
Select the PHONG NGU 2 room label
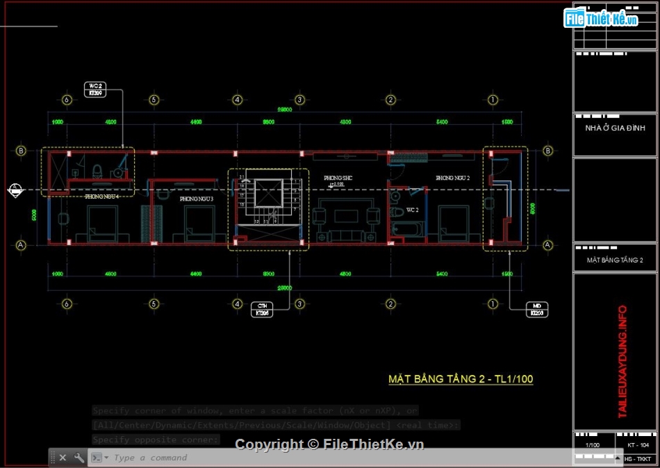[453, 178]
